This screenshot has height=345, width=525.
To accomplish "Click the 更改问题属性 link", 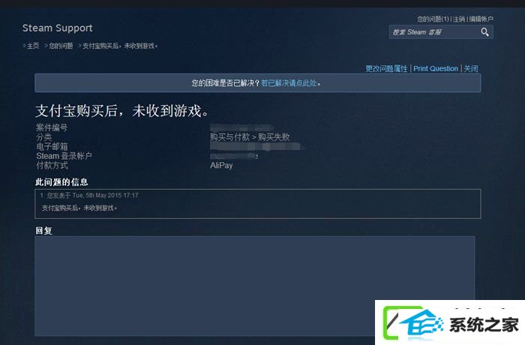I will point(386,69).
